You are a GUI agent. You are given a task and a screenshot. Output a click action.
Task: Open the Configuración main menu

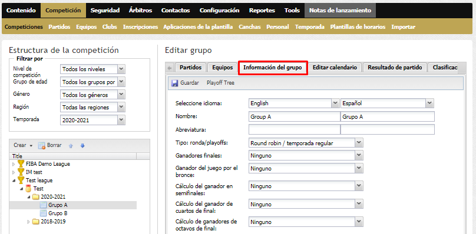point(220,11)
